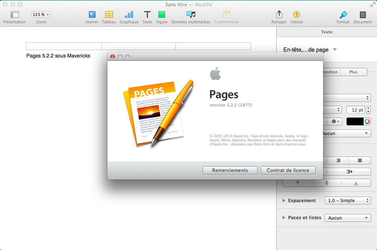Open the Données multimédias browser
Viewport: 377px width, 250px height.
click(191, 14)
